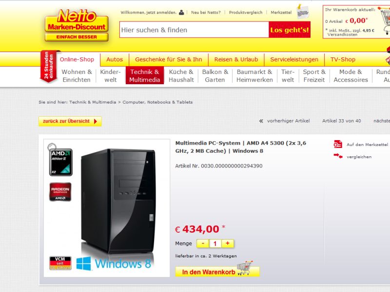Click the user login silhouette icon
This screenshot has width=390, height=292.
pyautogui.click(x=181, y=12)
